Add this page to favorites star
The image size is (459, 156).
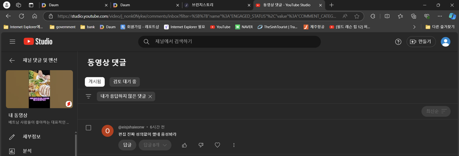point(356,16)
